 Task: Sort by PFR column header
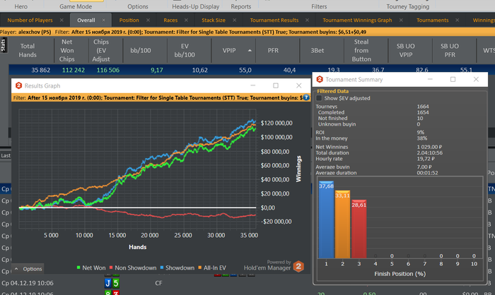coord(273,50)
